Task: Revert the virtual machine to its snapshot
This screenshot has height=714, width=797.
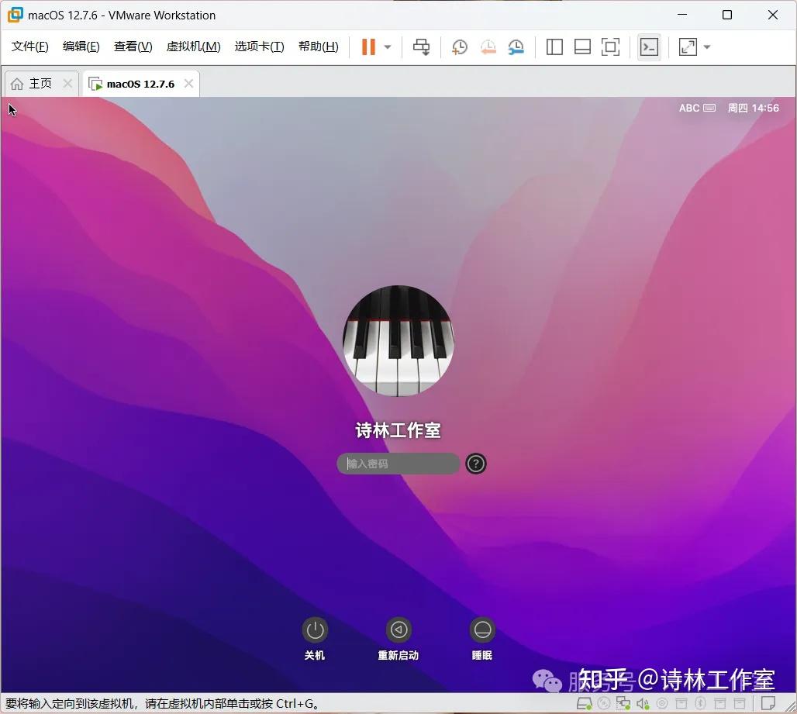Action: point(488,47)
